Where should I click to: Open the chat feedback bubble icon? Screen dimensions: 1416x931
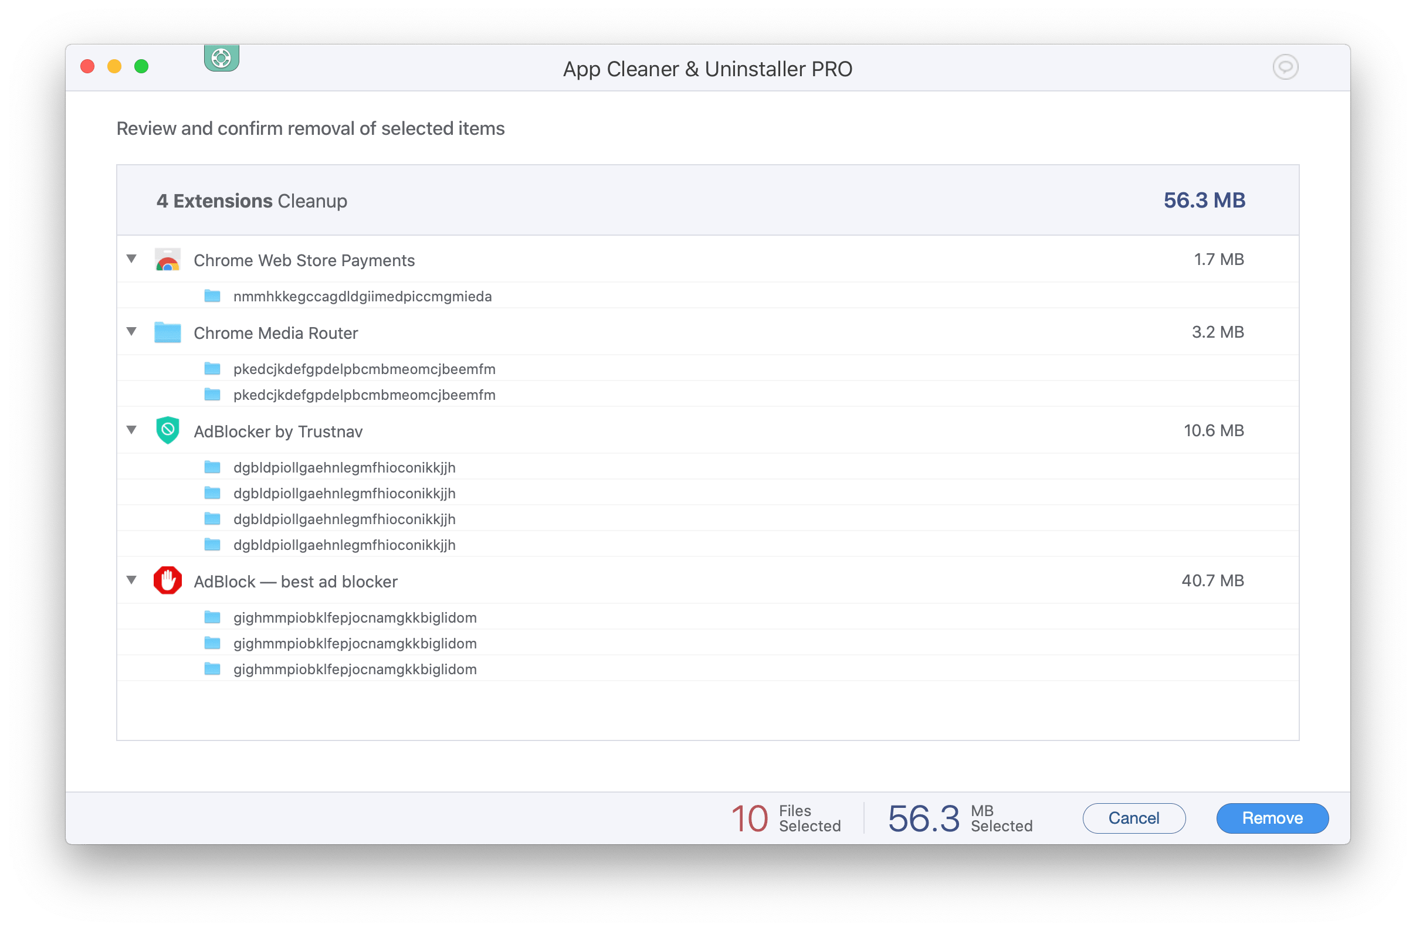(x=1285, y=67)
